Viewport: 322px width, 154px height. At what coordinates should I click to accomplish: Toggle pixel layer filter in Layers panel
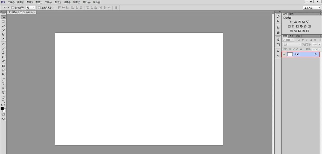(x=299, y=40)
